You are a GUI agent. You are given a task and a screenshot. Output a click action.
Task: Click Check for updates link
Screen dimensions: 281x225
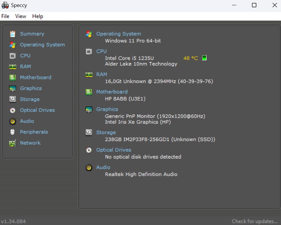click(x=255, y=221)
